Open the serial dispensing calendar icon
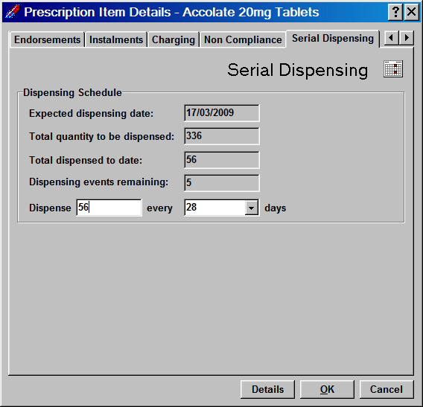The width and height of the screenshot is (423, 407). pyautogui.click(x=393, y=69)
